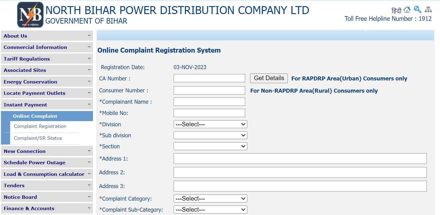Open the Section dropdown
The height and width of the screenshot is (215, 440).
click(x=210, y=146)
